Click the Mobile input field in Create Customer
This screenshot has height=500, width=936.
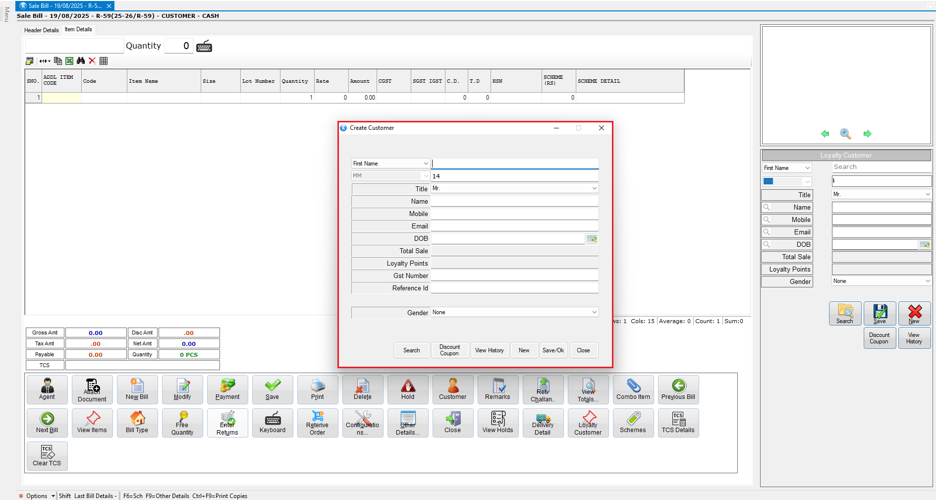coord(514,214)
